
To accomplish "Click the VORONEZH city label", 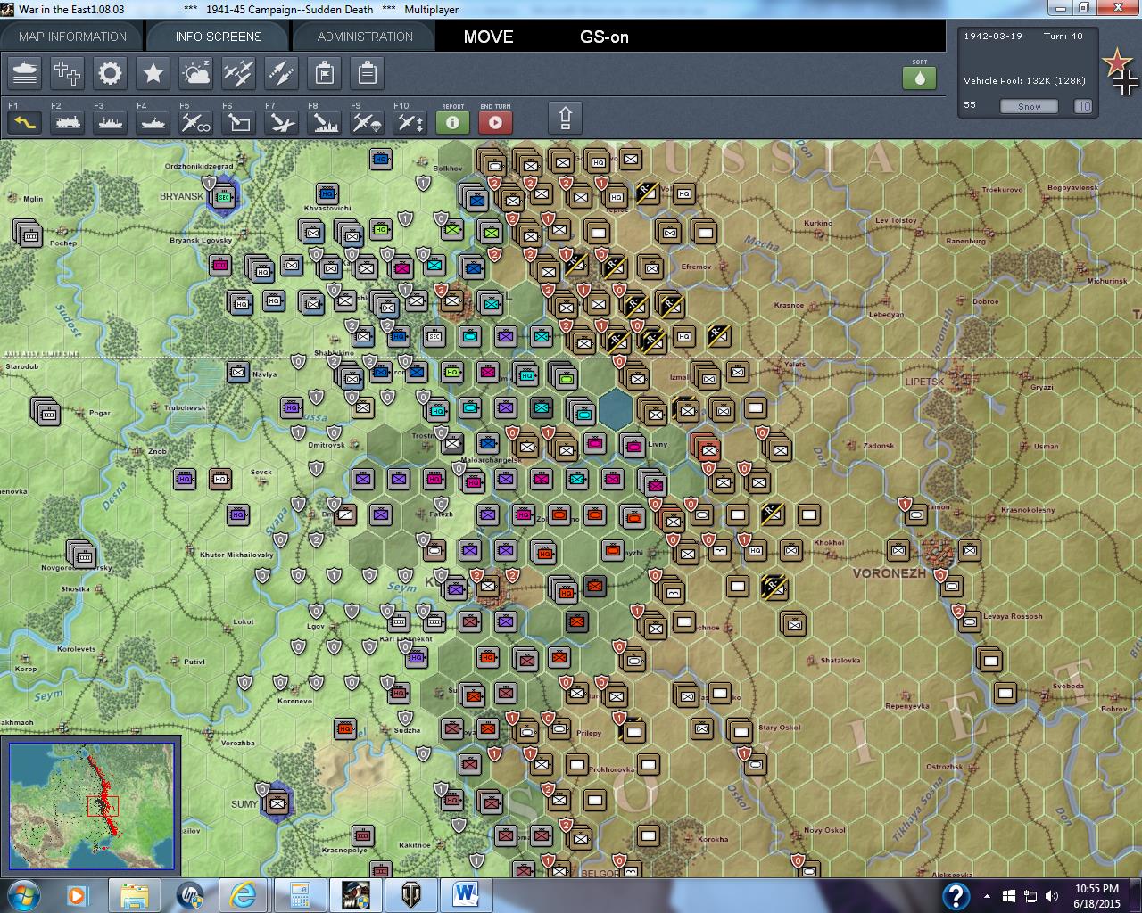I will click(x=890, y=573).
